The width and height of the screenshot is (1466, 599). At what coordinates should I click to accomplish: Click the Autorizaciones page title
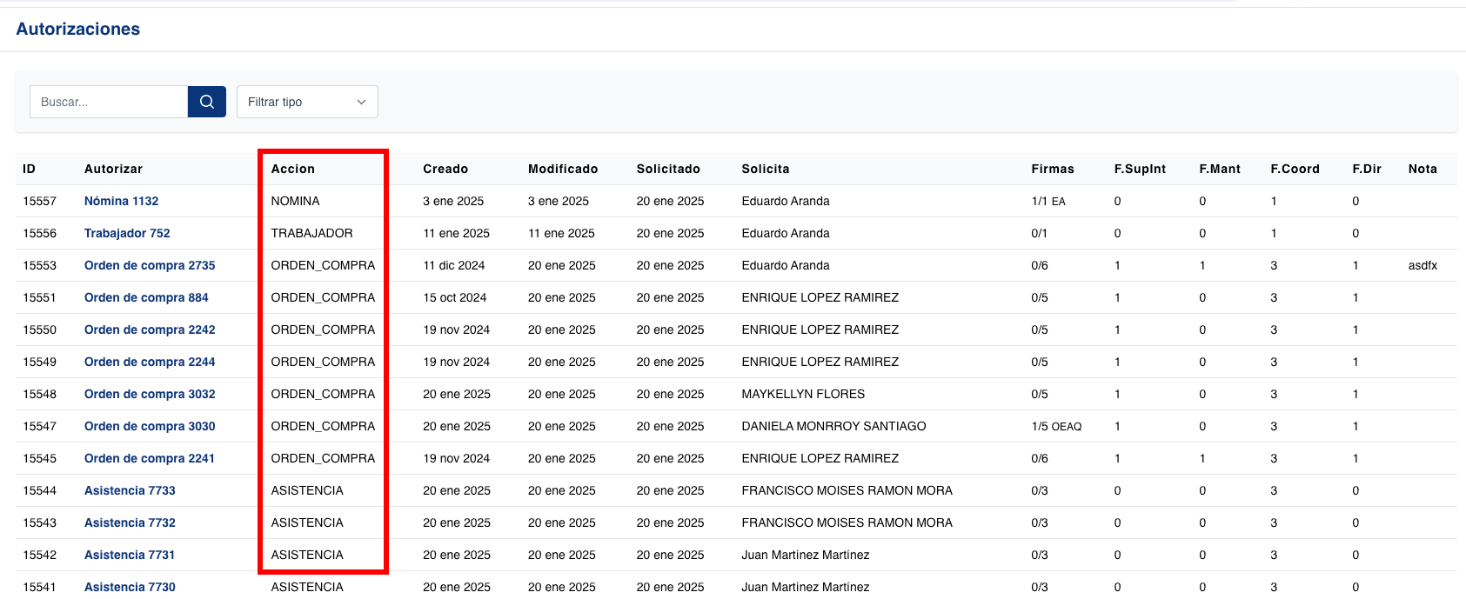pos(78,29)
